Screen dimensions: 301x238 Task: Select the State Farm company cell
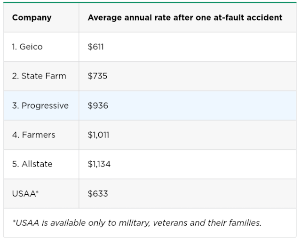pos(39,76)
